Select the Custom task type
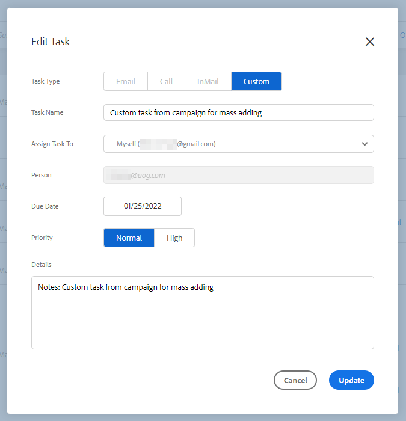Image resolution: width=406 pixels, height=421 pixels. click(x=256, y=81)
